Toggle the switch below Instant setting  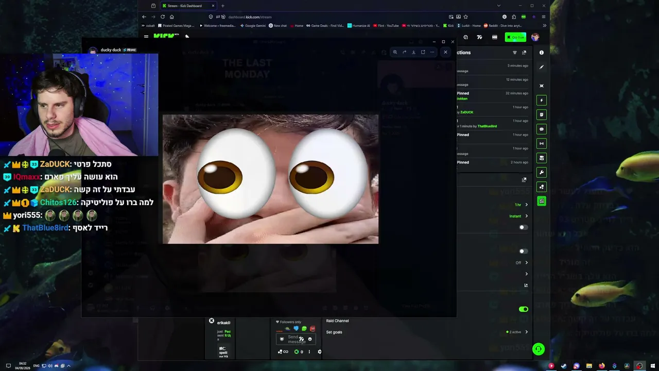[524, 227]
